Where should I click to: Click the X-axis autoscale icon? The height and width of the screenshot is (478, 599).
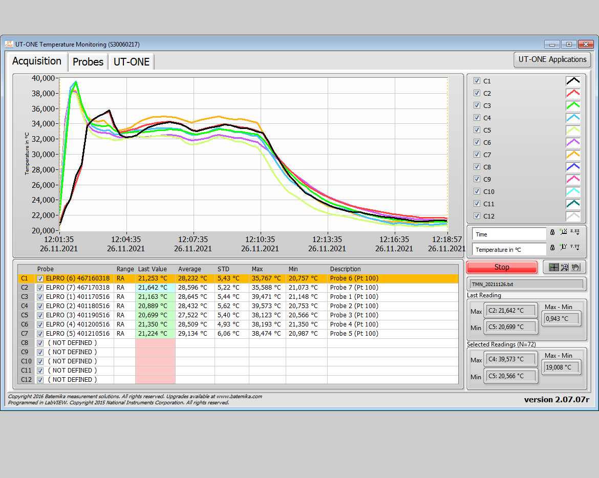(564, 232)
